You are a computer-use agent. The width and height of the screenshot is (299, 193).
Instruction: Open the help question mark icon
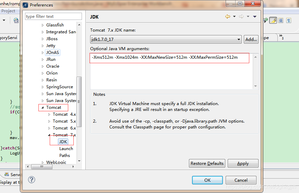tap(32, 180)
